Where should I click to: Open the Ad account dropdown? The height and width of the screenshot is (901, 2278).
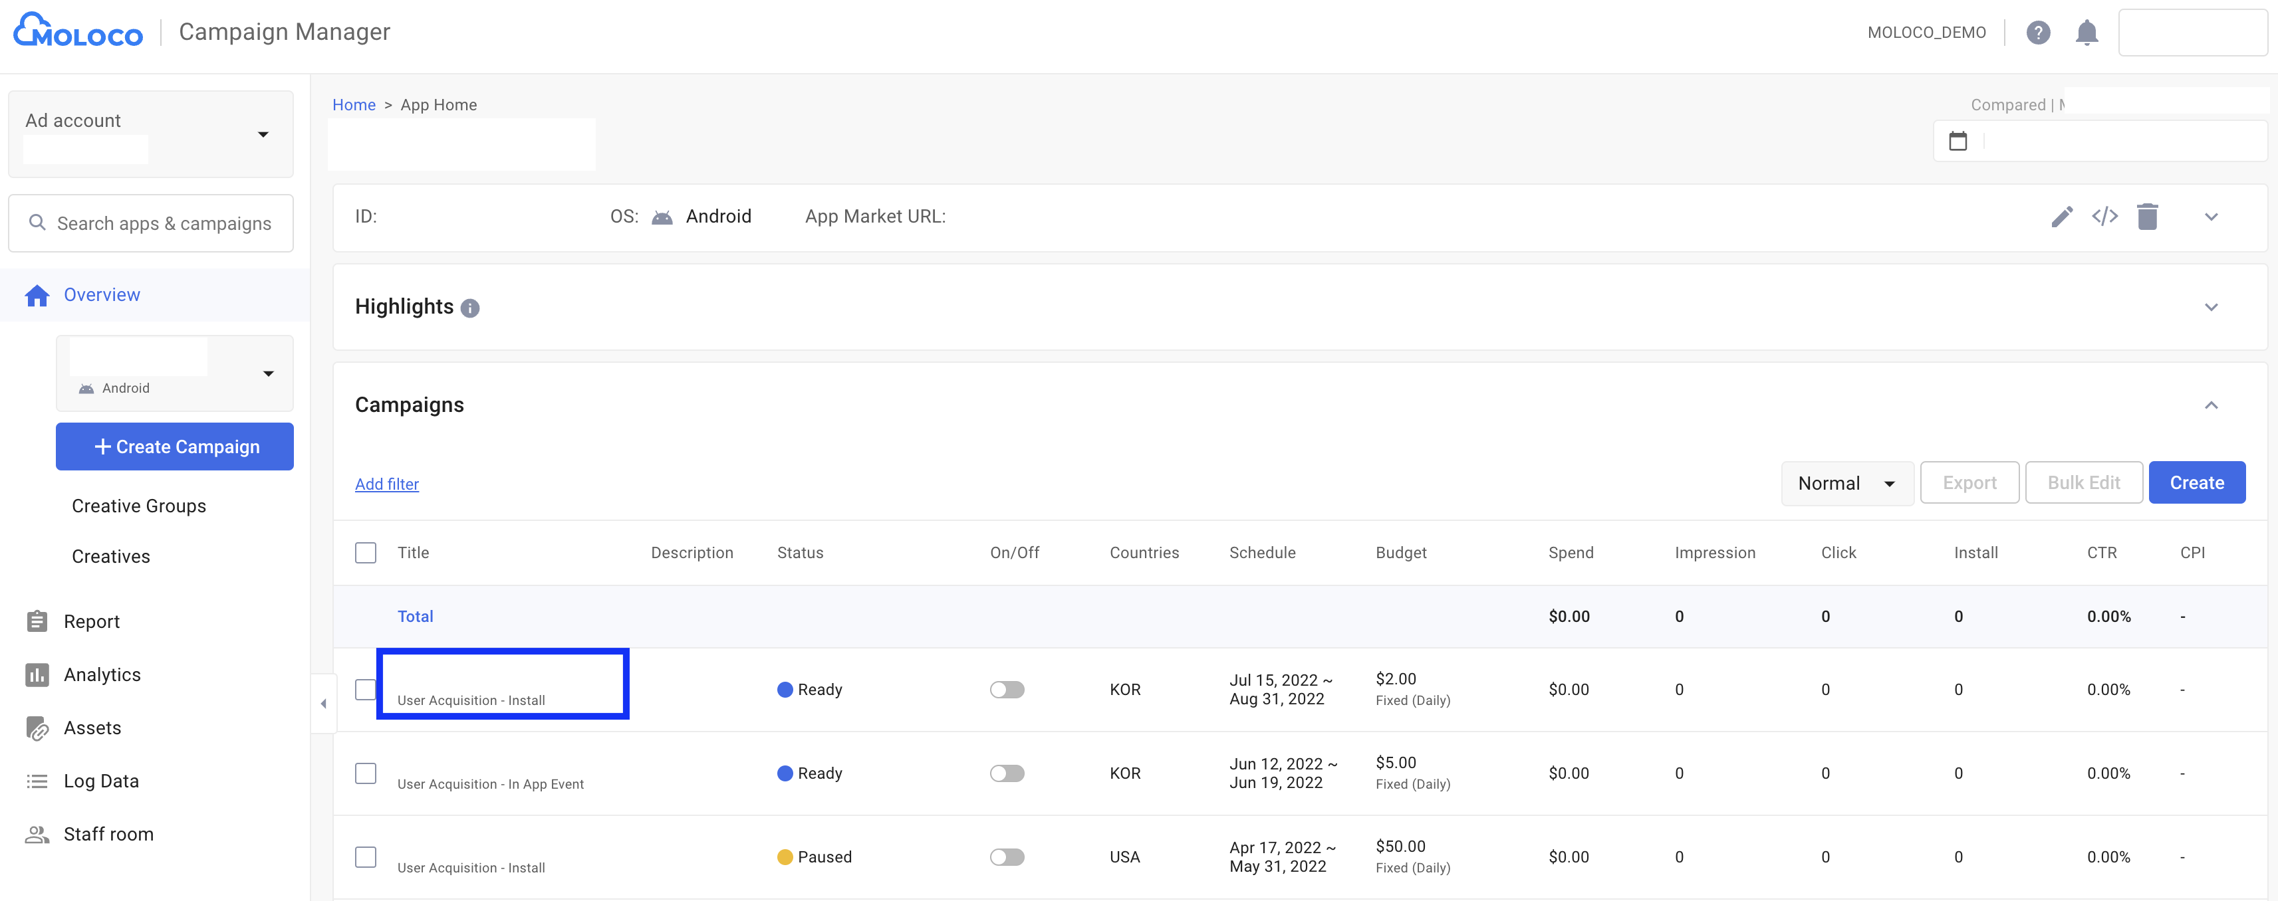[x=263, y=134]
